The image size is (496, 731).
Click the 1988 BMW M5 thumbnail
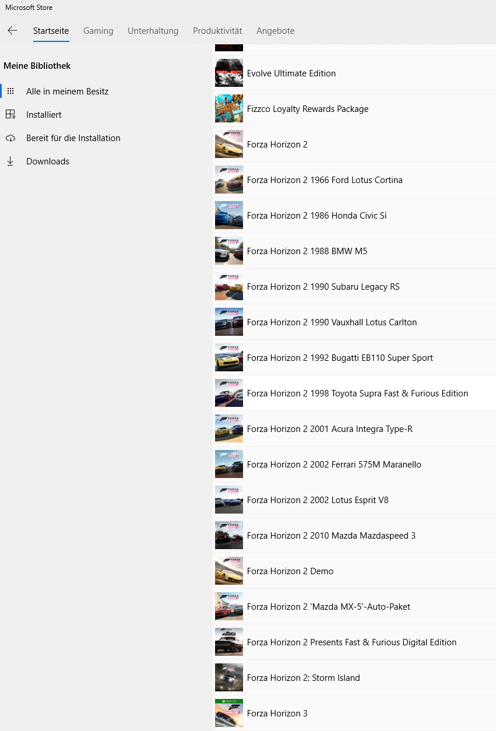coord(229,251)
